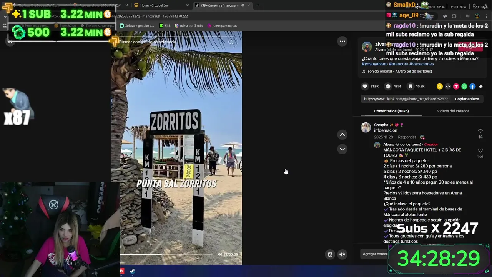Screen dimensions: 492x277
Task: Mute the TikTok tab via its speaker icon
Action: click(x=243, y=5)
